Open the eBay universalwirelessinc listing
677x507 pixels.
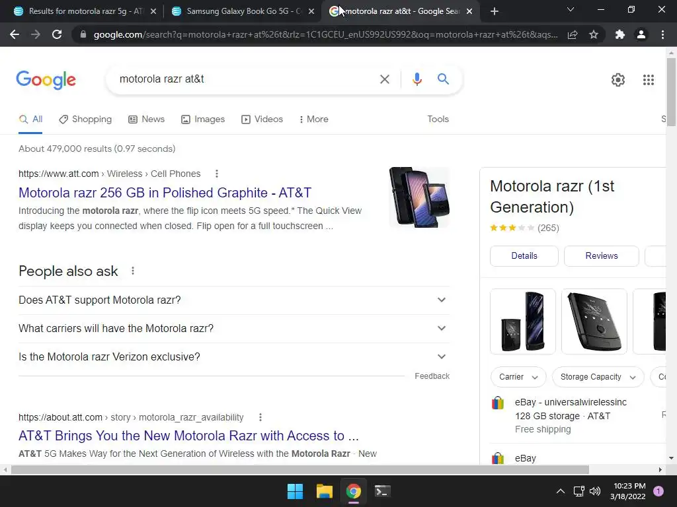click(571, 402)
